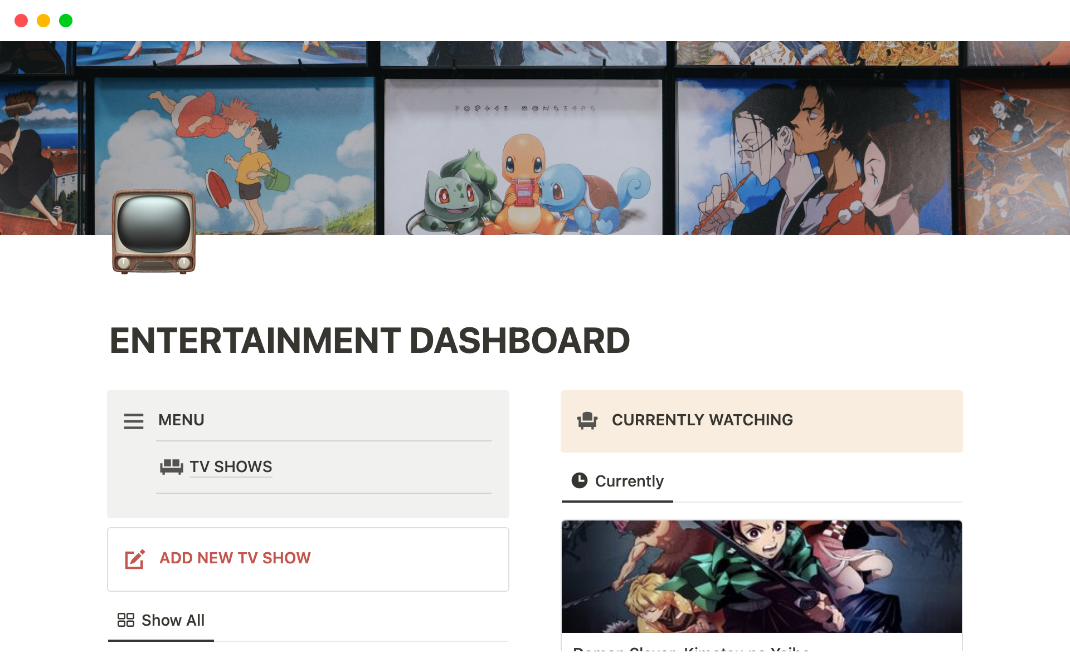Click the MENU heading text

coord(181,420)
